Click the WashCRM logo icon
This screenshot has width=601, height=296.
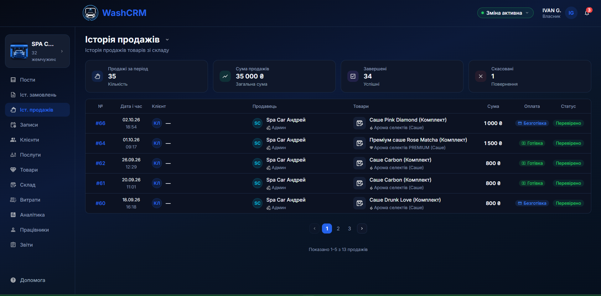91,13
